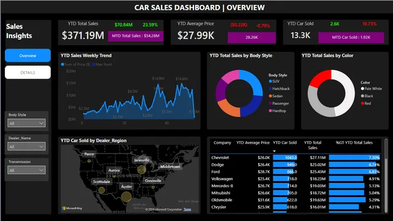Select the MTD Car Sold purple card
The height and width of the screenshot is (221, 393).
pos(351,37)
